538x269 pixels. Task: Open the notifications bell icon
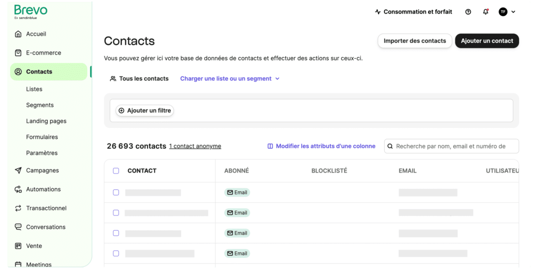[x=485, y=12]
